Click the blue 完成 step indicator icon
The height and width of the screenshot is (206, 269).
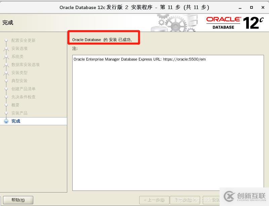point(6,121)
